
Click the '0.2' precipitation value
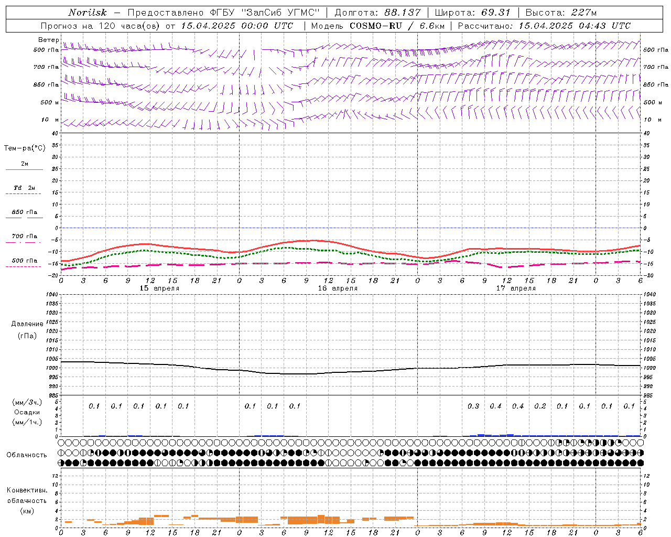pyautogui.click(x=540, y=406)
